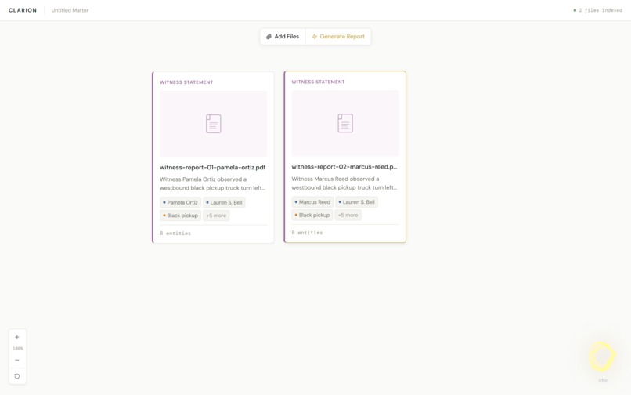
Task: Click the 8 entities count on Pamela Ortiz card
Action: coord(175,234)
